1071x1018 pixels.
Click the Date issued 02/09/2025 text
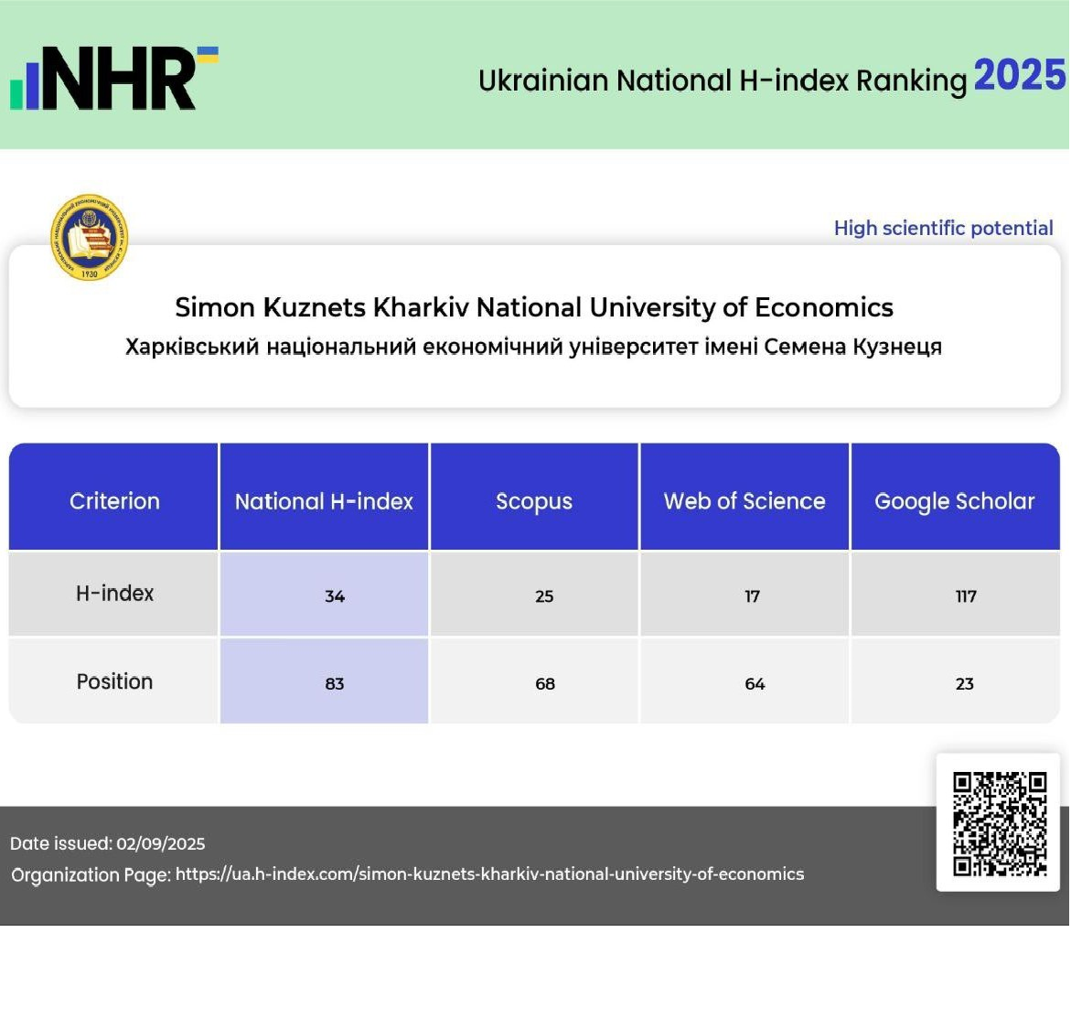click(x=107, y=843)
